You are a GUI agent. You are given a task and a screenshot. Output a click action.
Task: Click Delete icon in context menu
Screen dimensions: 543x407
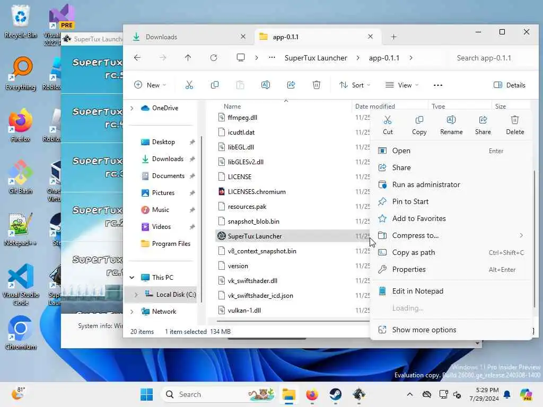(x=514, y=125)
